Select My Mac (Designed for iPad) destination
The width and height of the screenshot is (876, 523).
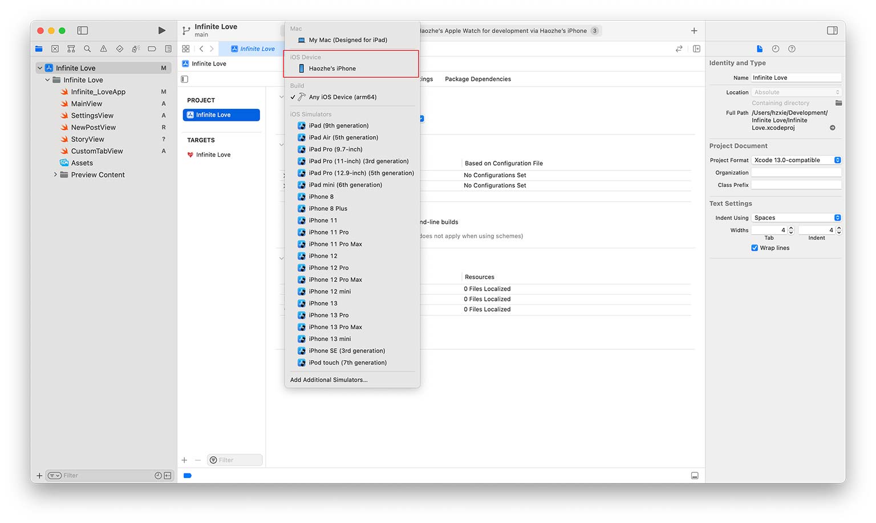(352, 40)
